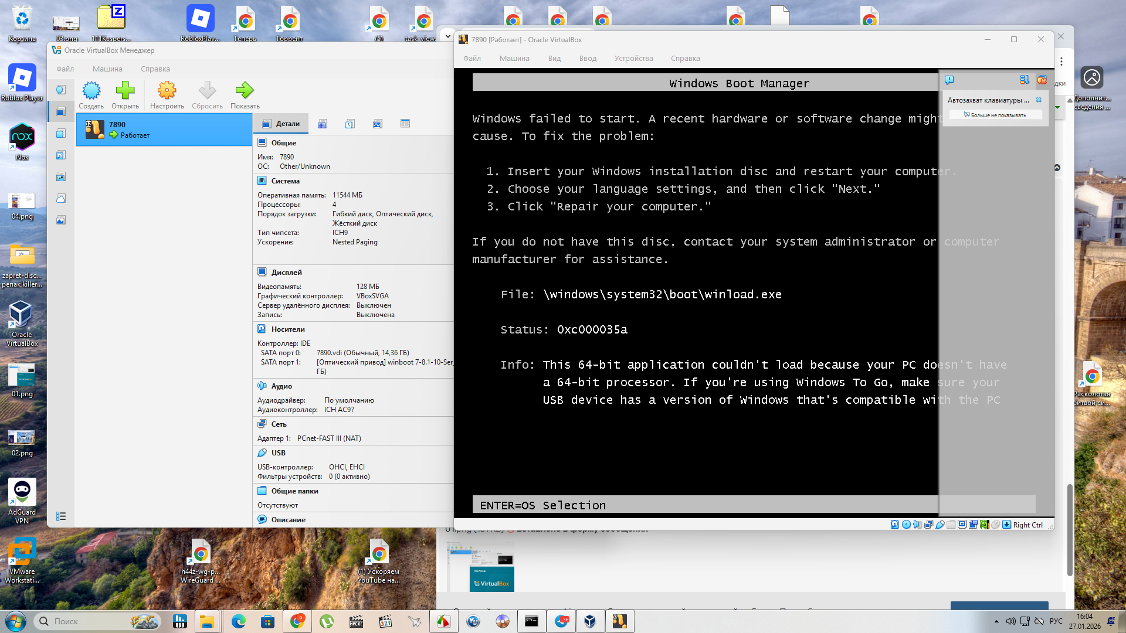Click the Показать green arrow

pyautogui.click(x=245, y=91)
